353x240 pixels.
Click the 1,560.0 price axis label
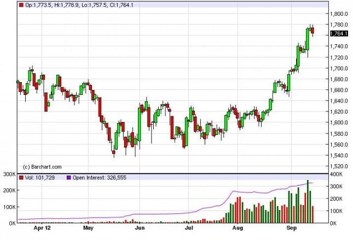pyautogui.click(x=339, y=145)
